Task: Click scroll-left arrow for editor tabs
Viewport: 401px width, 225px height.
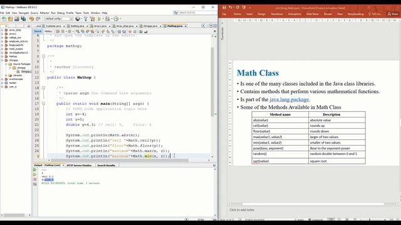Action: point(203,26)
